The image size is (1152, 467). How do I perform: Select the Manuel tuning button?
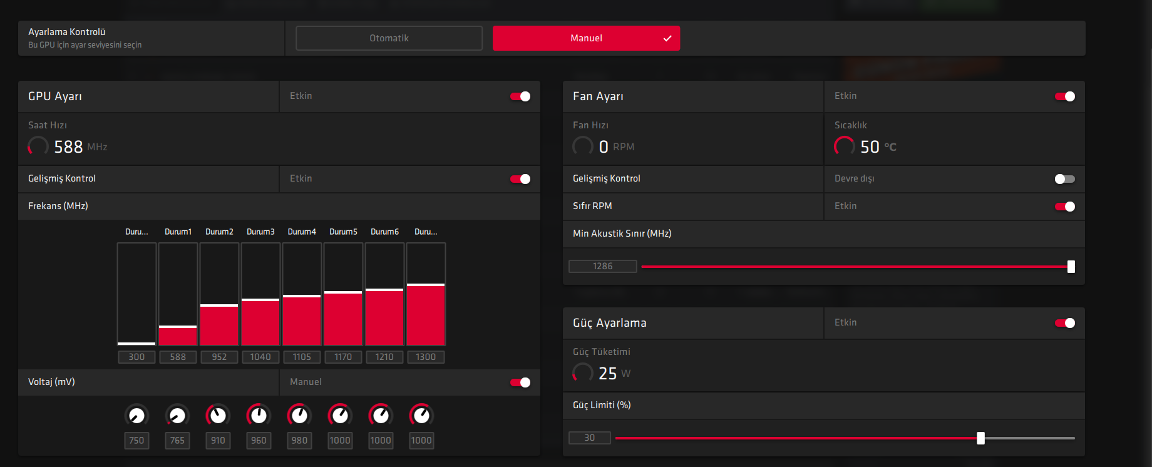[586, 38]
